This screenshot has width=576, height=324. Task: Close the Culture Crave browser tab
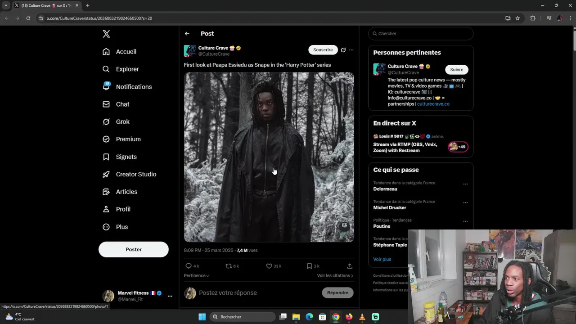coord(77,5)
